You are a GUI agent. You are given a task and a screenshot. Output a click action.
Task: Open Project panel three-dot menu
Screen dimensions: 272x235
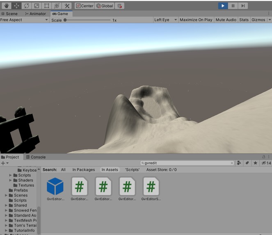(x=269, y=157)
